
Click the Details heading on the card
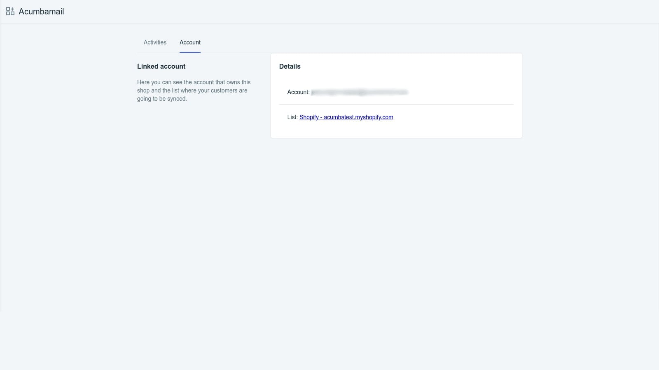[x=290, y=66]
